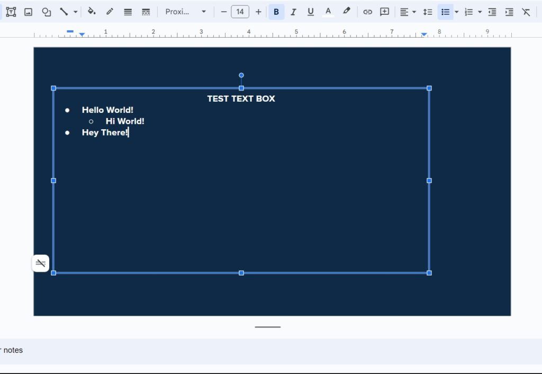Open the fill color tool
Viewport: 542px width, 374px height.
pyautogui.click(x=91, y=11)
